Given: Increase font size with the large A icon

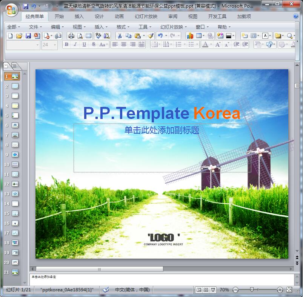Looking at the screenshot, I should coord(218,45).
